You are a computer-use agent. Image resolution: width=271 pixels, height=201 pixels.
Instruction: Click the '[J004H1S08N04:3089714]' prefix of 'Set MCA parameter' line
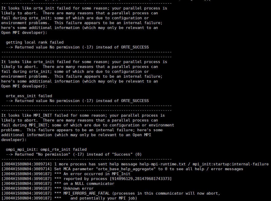27,169
